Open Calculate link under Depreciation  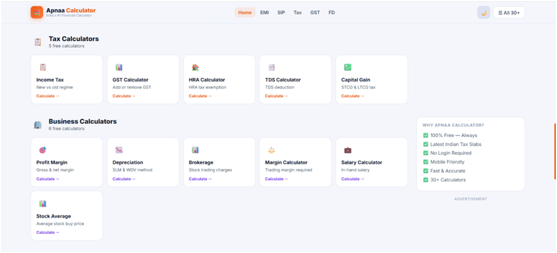(x=124, y=179)
